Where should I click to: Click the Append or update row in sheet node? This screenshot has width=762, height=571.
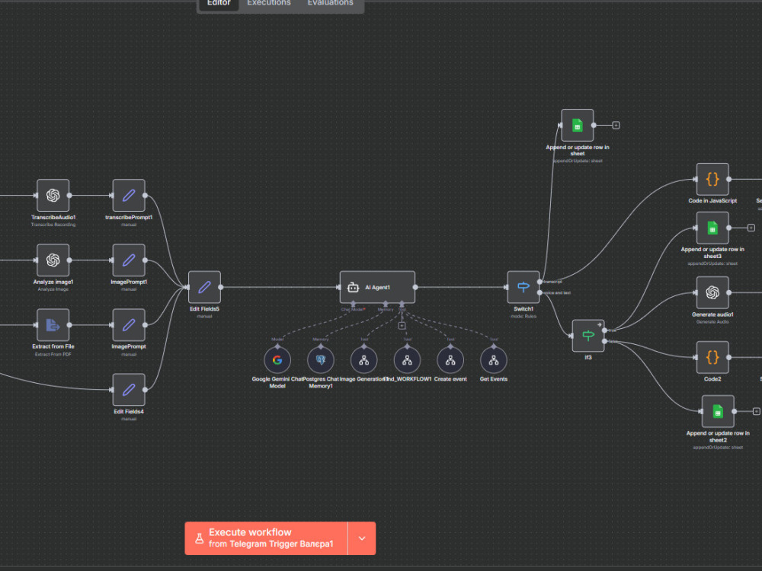pyautogui.click(x=578, y=126)
